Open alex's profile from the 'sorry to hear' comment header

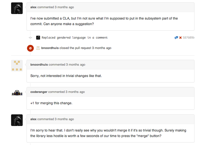coord(33,119)
